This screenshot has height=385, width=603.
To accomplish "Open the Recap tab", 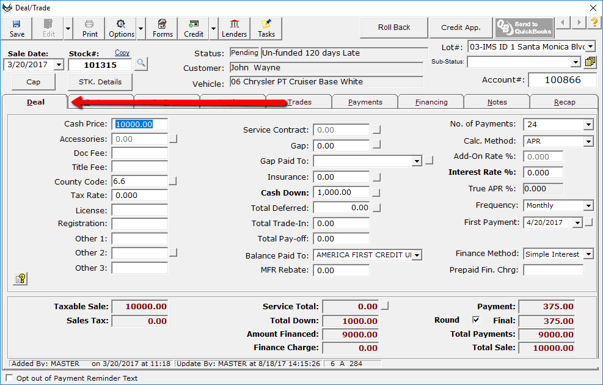I will tap(564, 102).
